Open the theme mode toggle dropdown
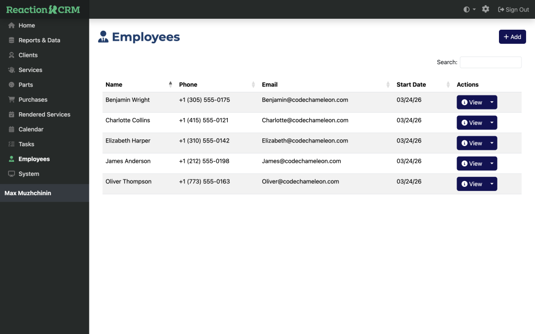 pos(469,9)
